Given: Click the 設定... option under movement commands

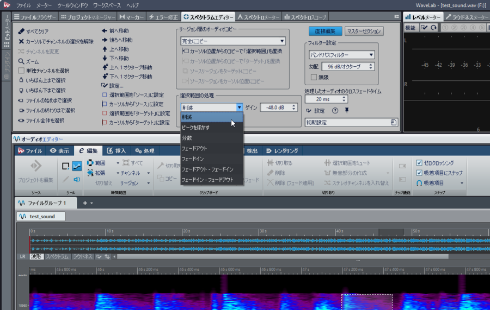Looking at the screenshot, I should 113,86.
